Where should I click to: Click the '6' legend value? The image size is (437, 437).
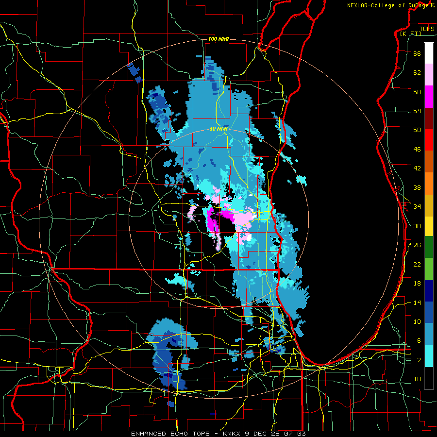419,341
